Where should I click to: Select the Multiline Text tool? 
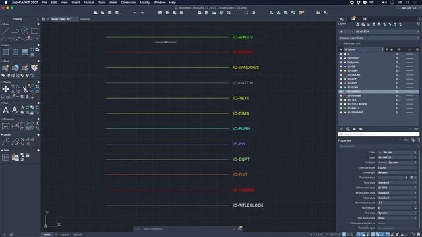pyautogui.click(x=6, y=110)
